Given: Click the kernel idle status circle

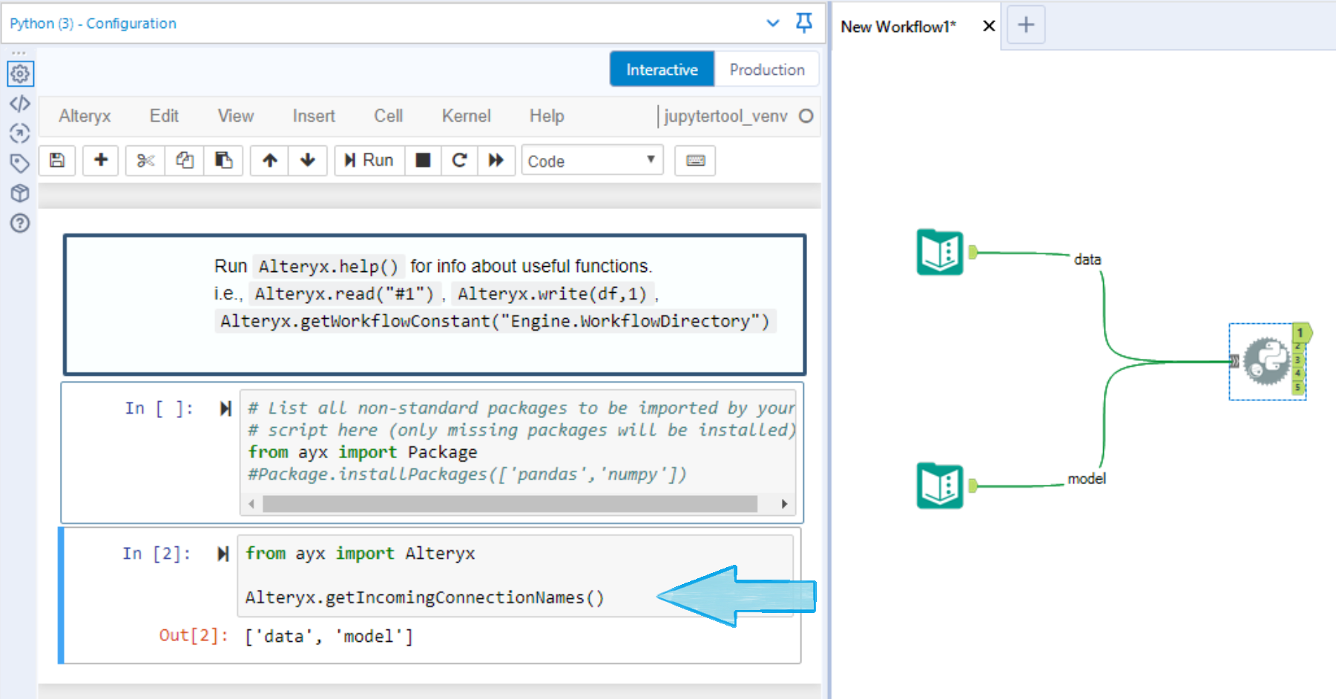Looking at the screenshot, I should point(806,116).
